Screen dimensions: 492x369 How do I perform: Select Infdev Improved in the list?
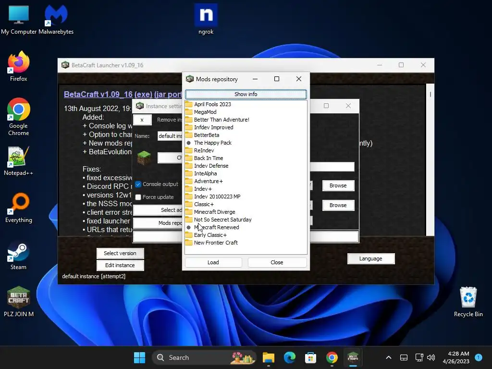214,127
